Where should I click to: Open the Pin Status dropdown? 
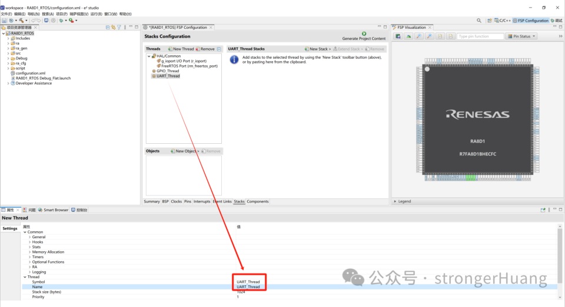[x=521, y=36]
